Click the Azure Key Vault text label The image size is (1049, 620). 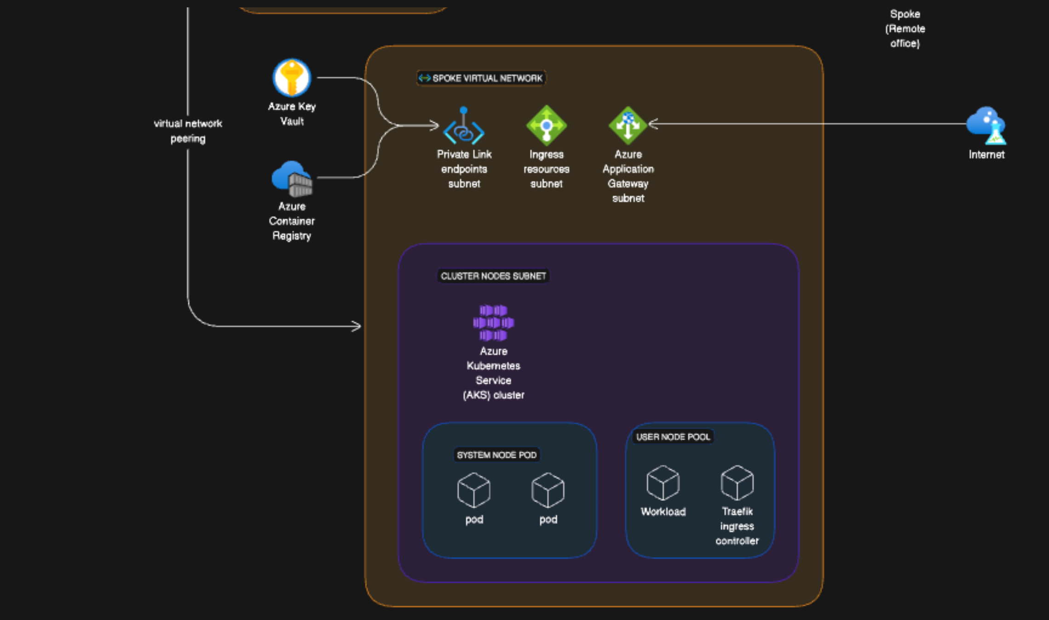292,114
